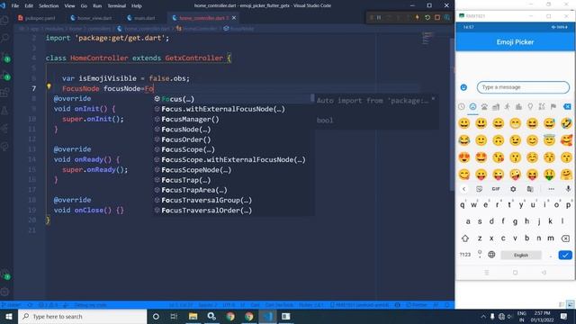The width and height of the screenshot is (576, 324).
Task: Click the editor minimap
Action: tap(427, 38)
